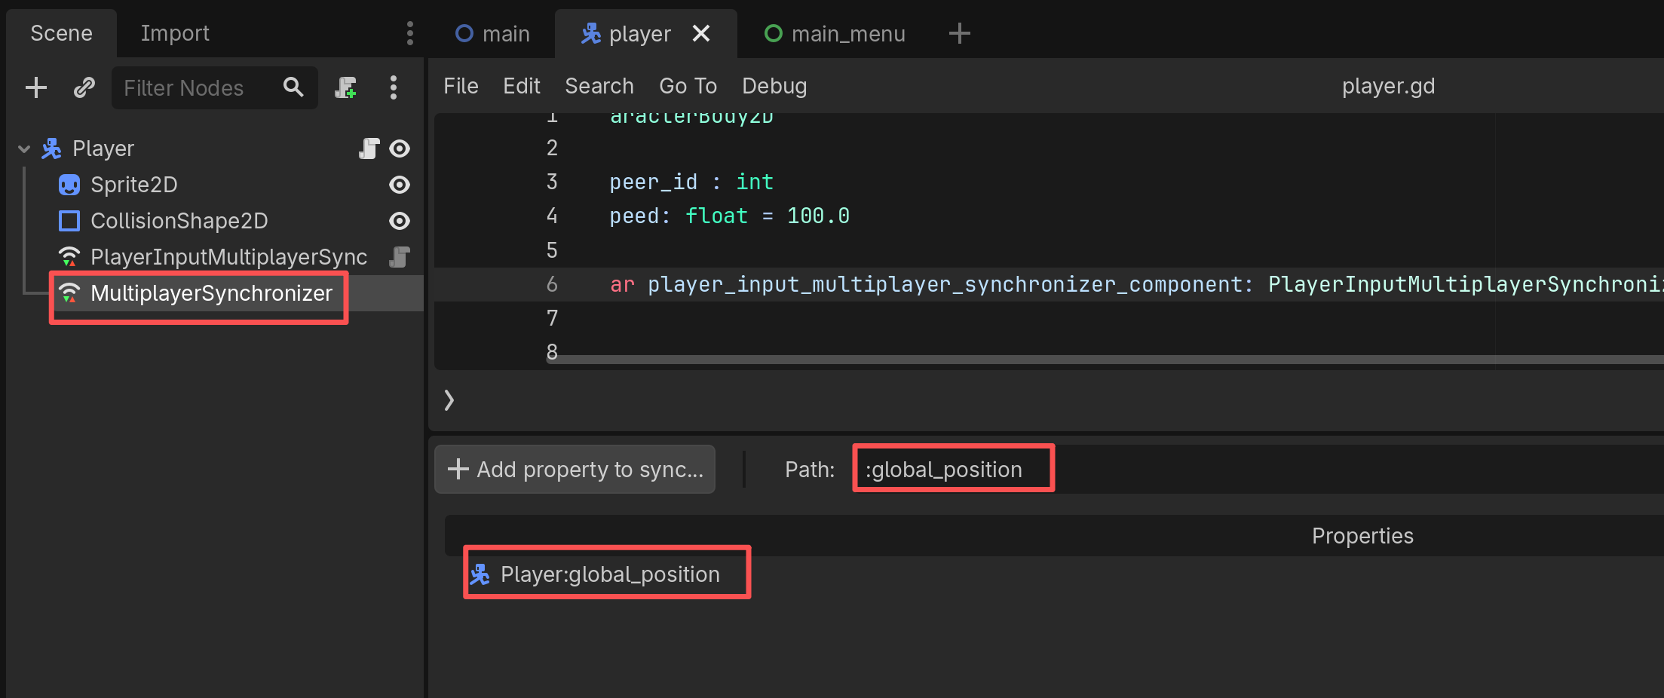Viewport: 1664px width, 698px height.
Task: Click the Path input field with global_position
Action: tap(953, 470)
